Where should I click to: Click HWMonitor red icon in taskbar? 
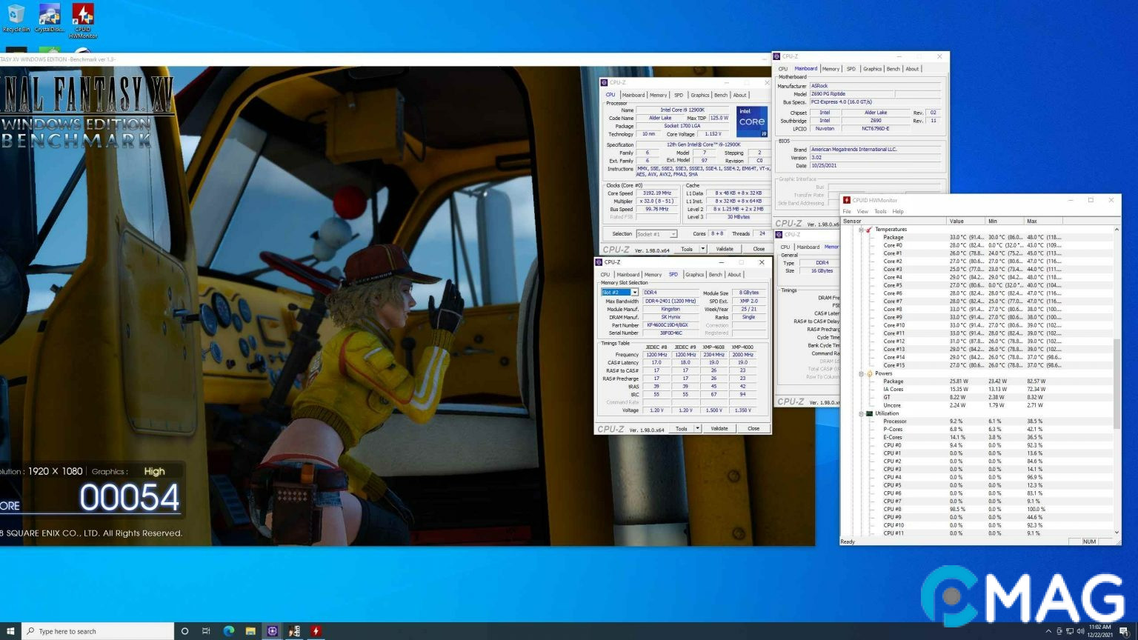(x=316, y=631)
